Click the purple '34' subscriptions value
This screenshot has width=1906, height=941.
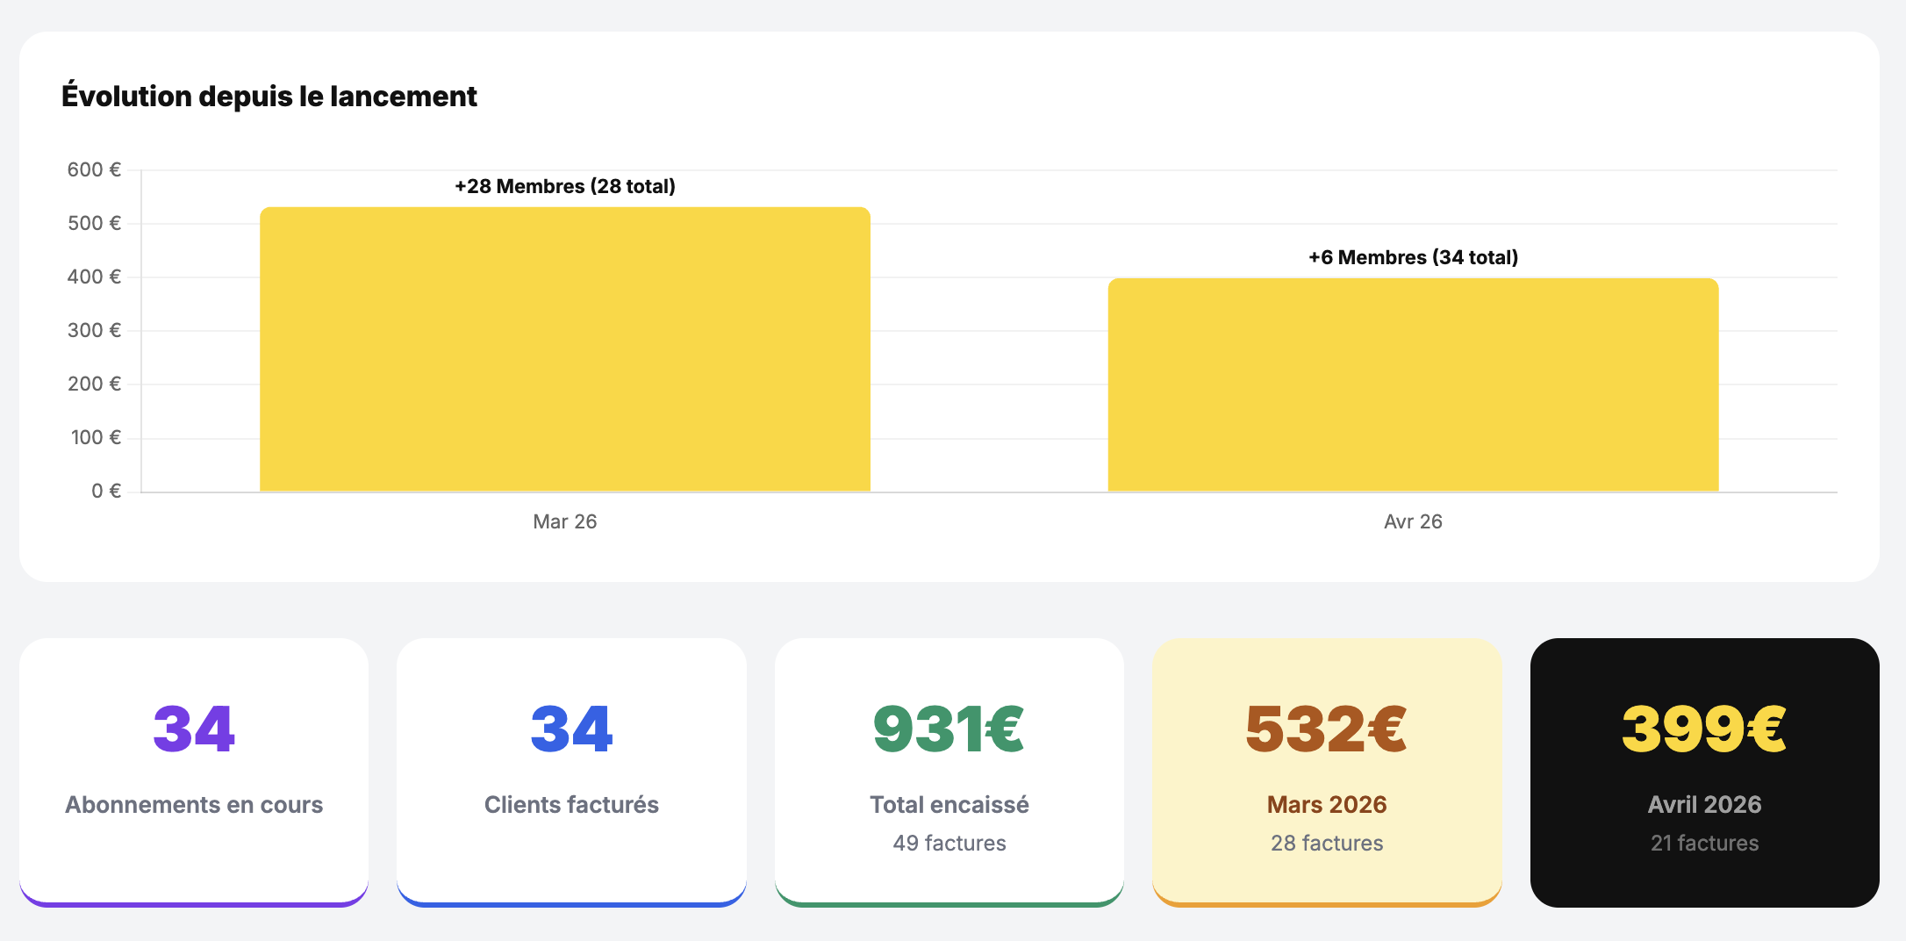point(194,729)
